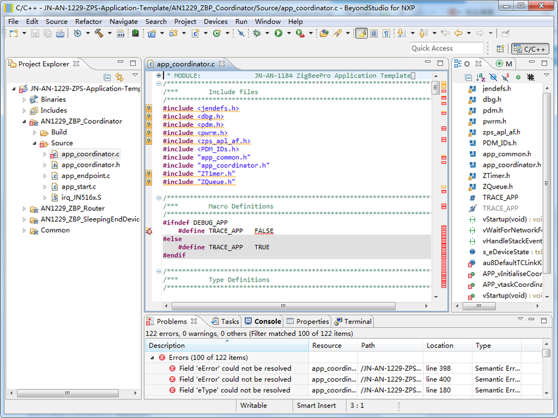Toggle Link with Editor in Project Explorer
This screenshot has height=418, width=558.
click(119, 77)
